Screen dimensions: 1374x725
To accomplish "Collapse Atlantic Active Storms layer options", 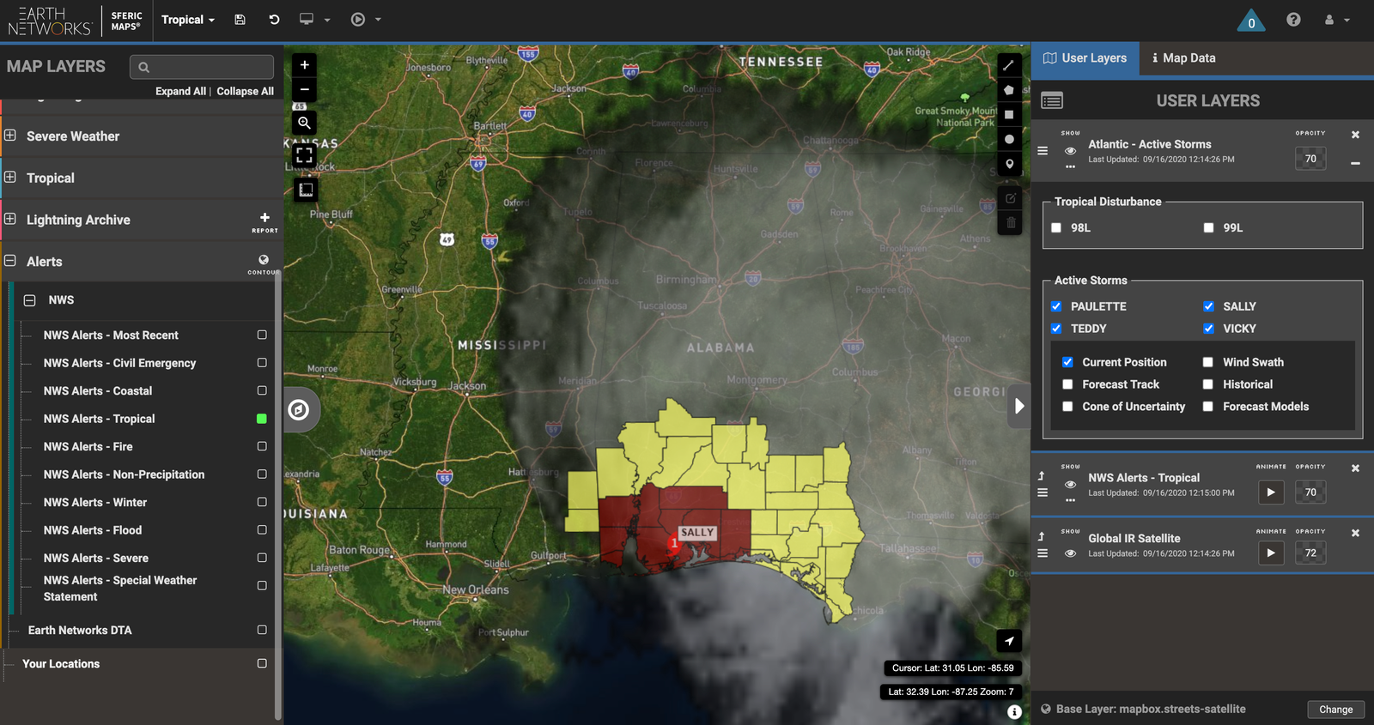I will (1355, 163).
